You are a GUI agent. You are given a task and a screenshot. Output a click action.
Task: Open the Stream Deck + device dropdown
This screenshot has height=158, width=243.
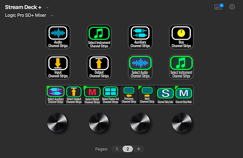coord(47,7)
